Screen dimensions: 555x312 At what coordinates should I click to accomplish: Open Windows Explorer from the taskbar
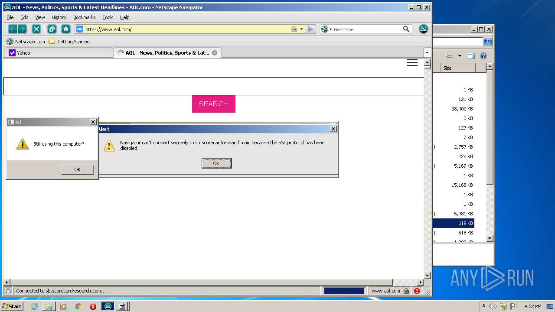click(x=49, y=306)
